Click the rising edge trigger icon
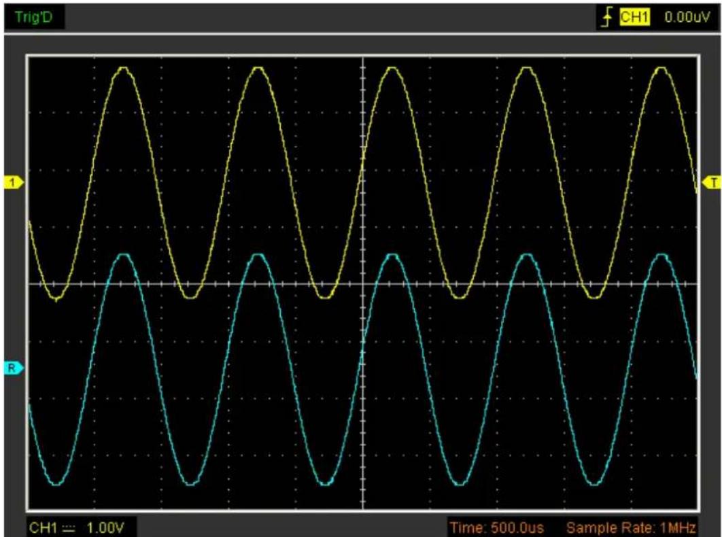Viewport: 722px width, 537px height. click(608, 18)
